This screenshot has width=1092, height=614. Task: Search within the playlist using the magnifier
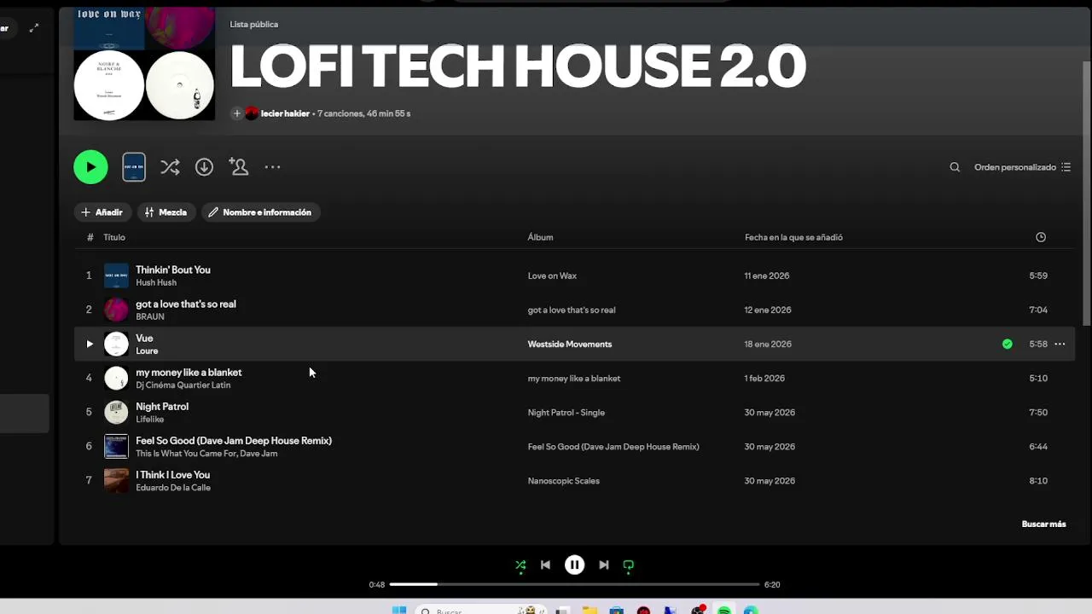tap(955, 167)
